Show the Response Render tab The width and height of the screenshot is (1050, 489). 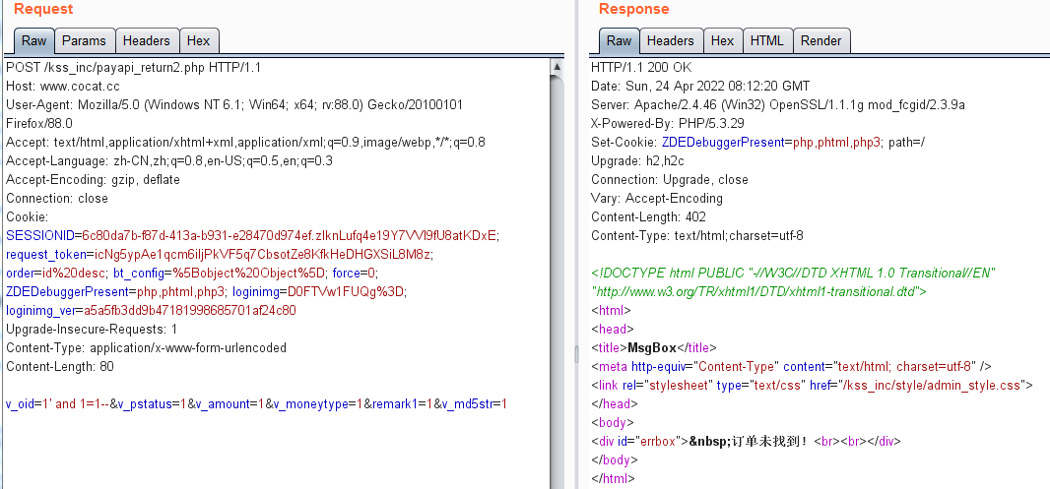820,40
